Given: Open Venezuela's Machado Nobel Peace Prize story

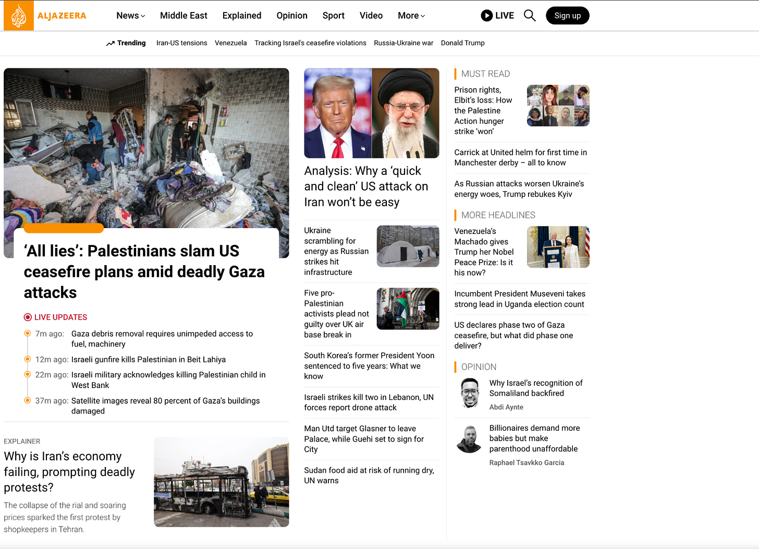Looking at the screenshot, I should click(x=484, y=252).
